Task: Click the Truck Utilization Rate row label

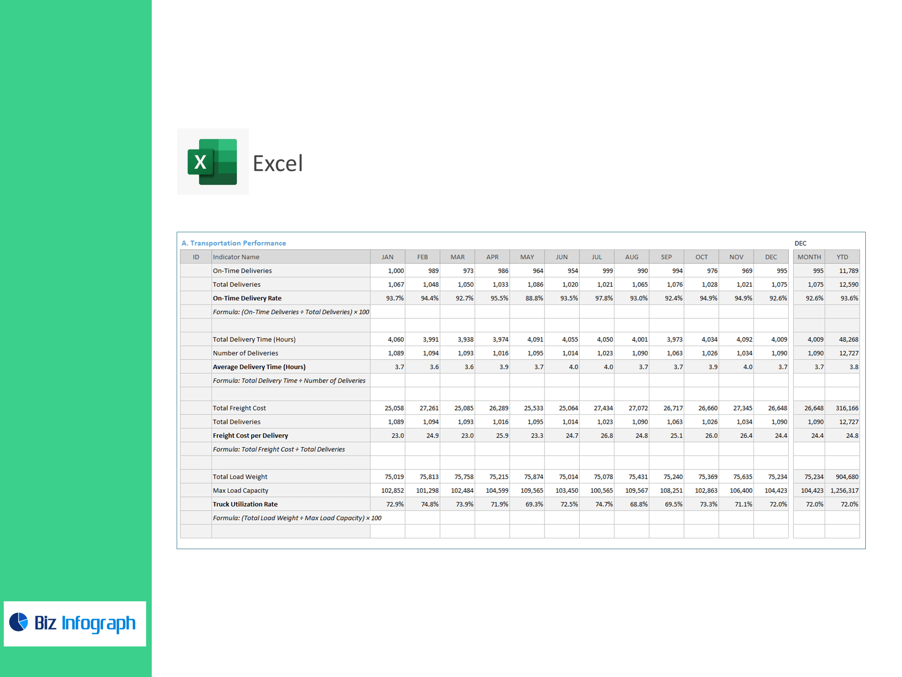Action: (245, 504)
